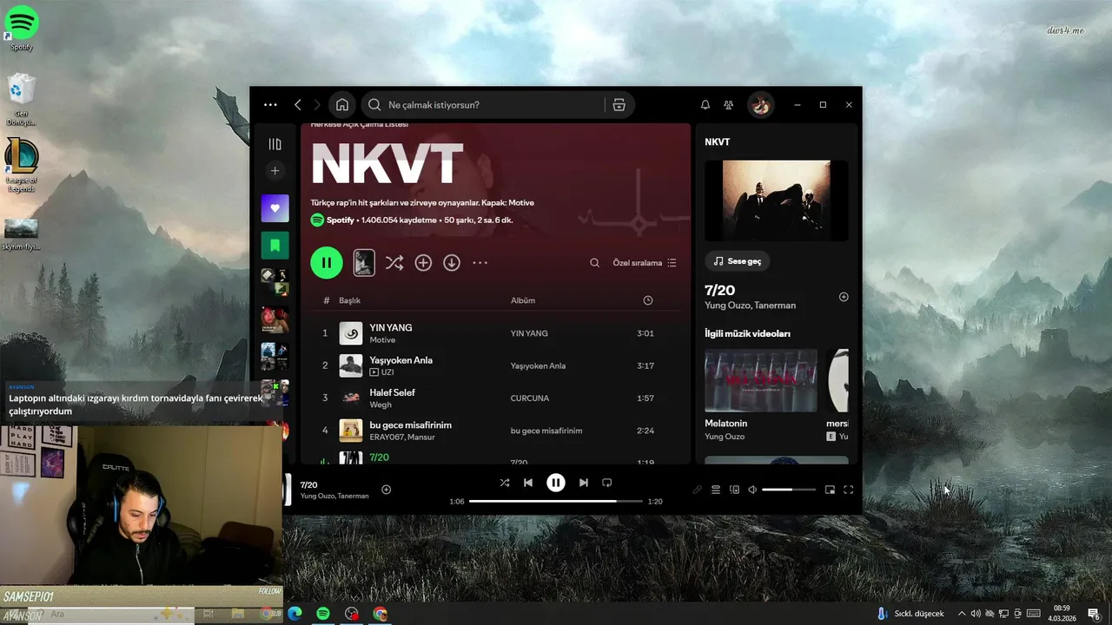The width and height of the screenshot is (1112, 625).
Task: Click Spotify icon in taskbar
Action: coord(323,614)
